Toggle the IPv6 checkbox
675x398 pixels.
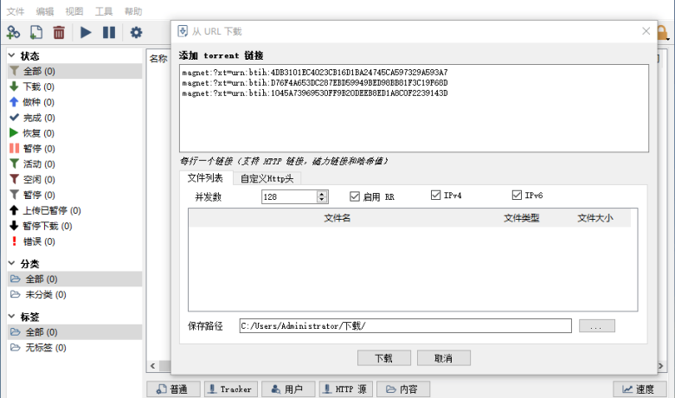pos(517,196)
